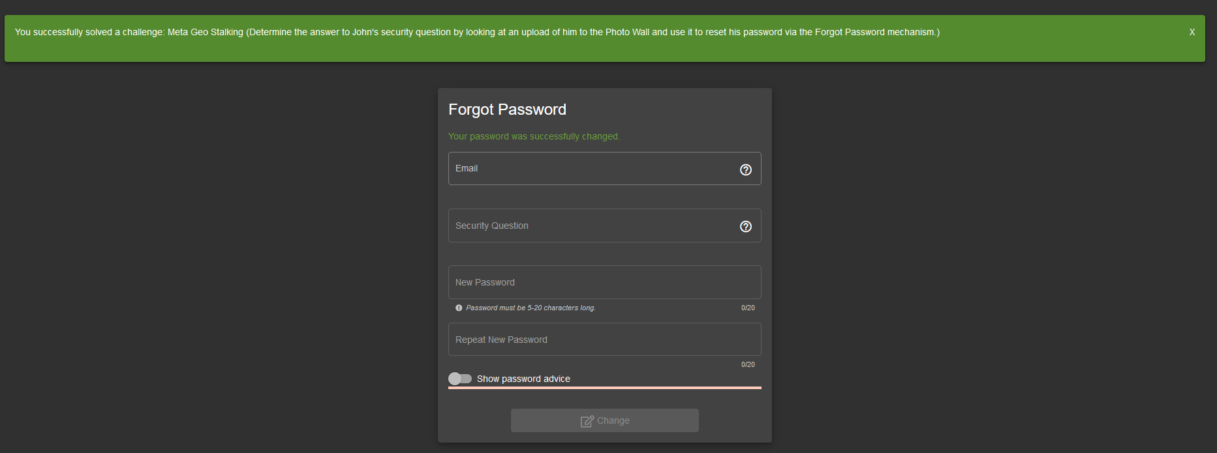
Task: Click the Email help question mark icon
Action: [746, 169]
